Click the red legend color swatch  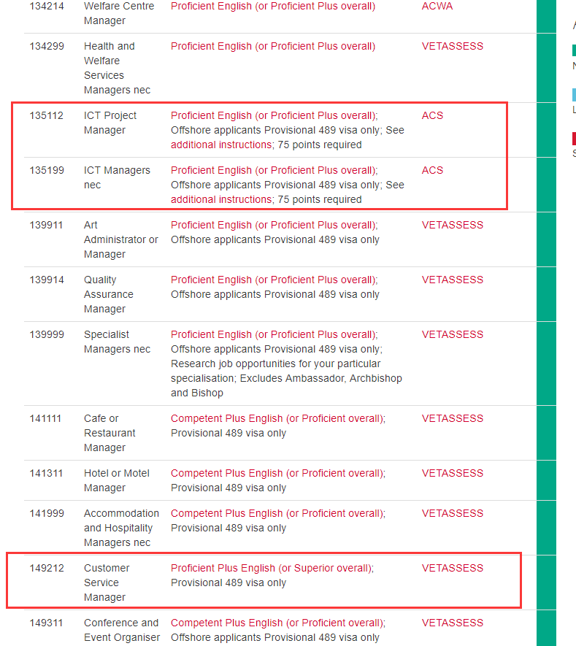tap(574, 138)
